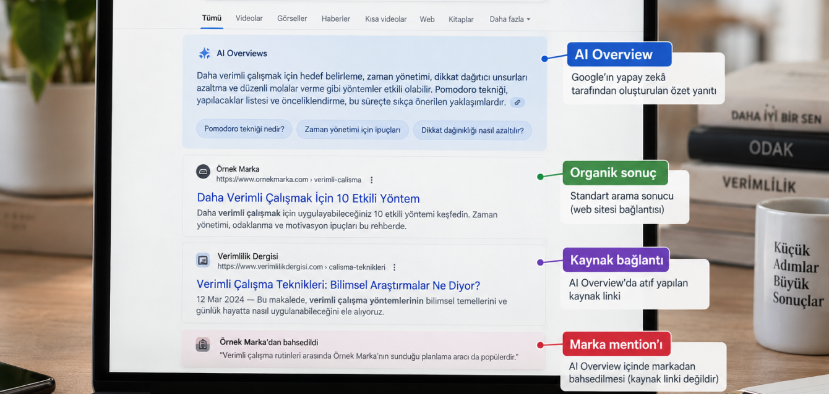Click the AI Overviews heading text
The image size is (829, 394).
pos(242,54)
